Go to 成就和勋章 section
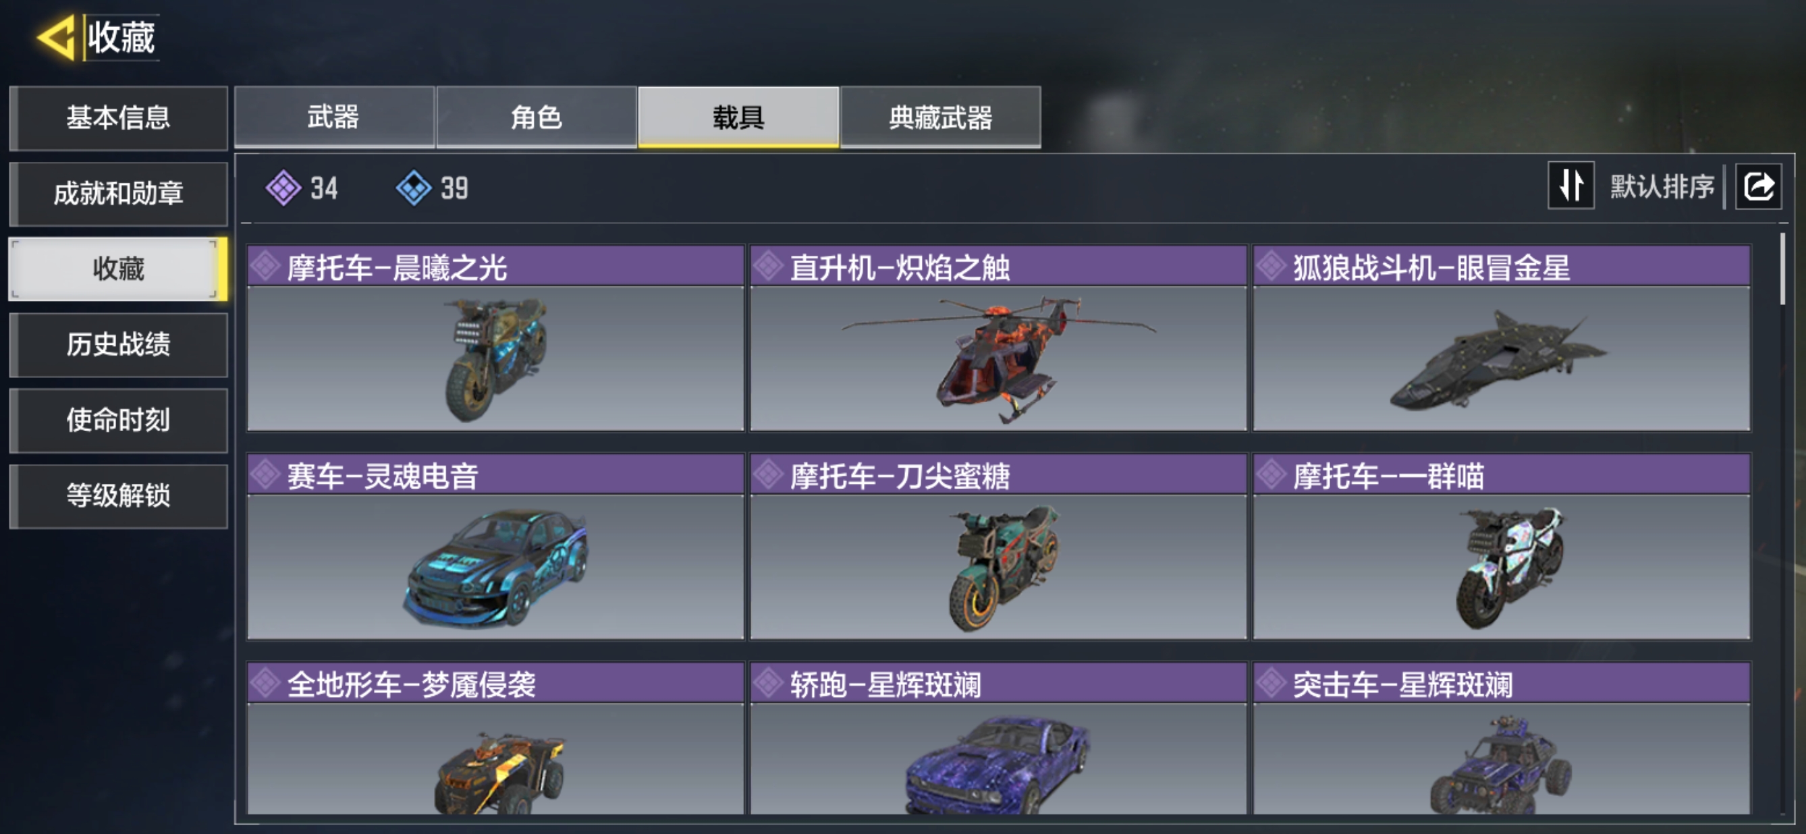 [x=119, y=194]
